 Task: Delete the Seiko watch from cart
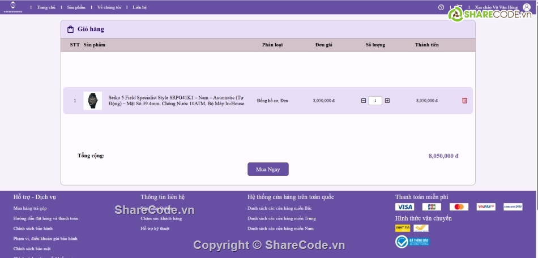point(464,101)
